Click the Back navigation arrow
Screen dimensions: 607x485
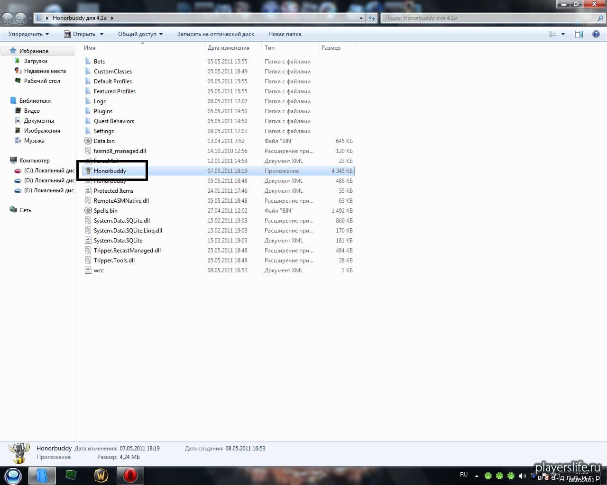(8, 18)
